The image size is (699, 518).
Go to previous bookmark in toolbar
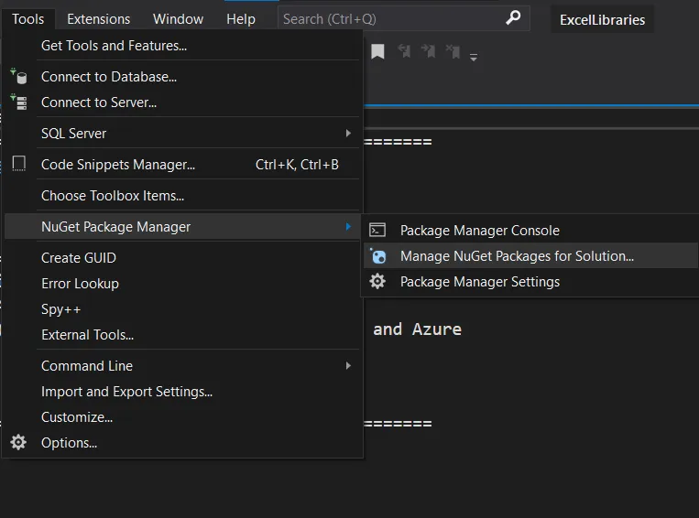(403, 52)
